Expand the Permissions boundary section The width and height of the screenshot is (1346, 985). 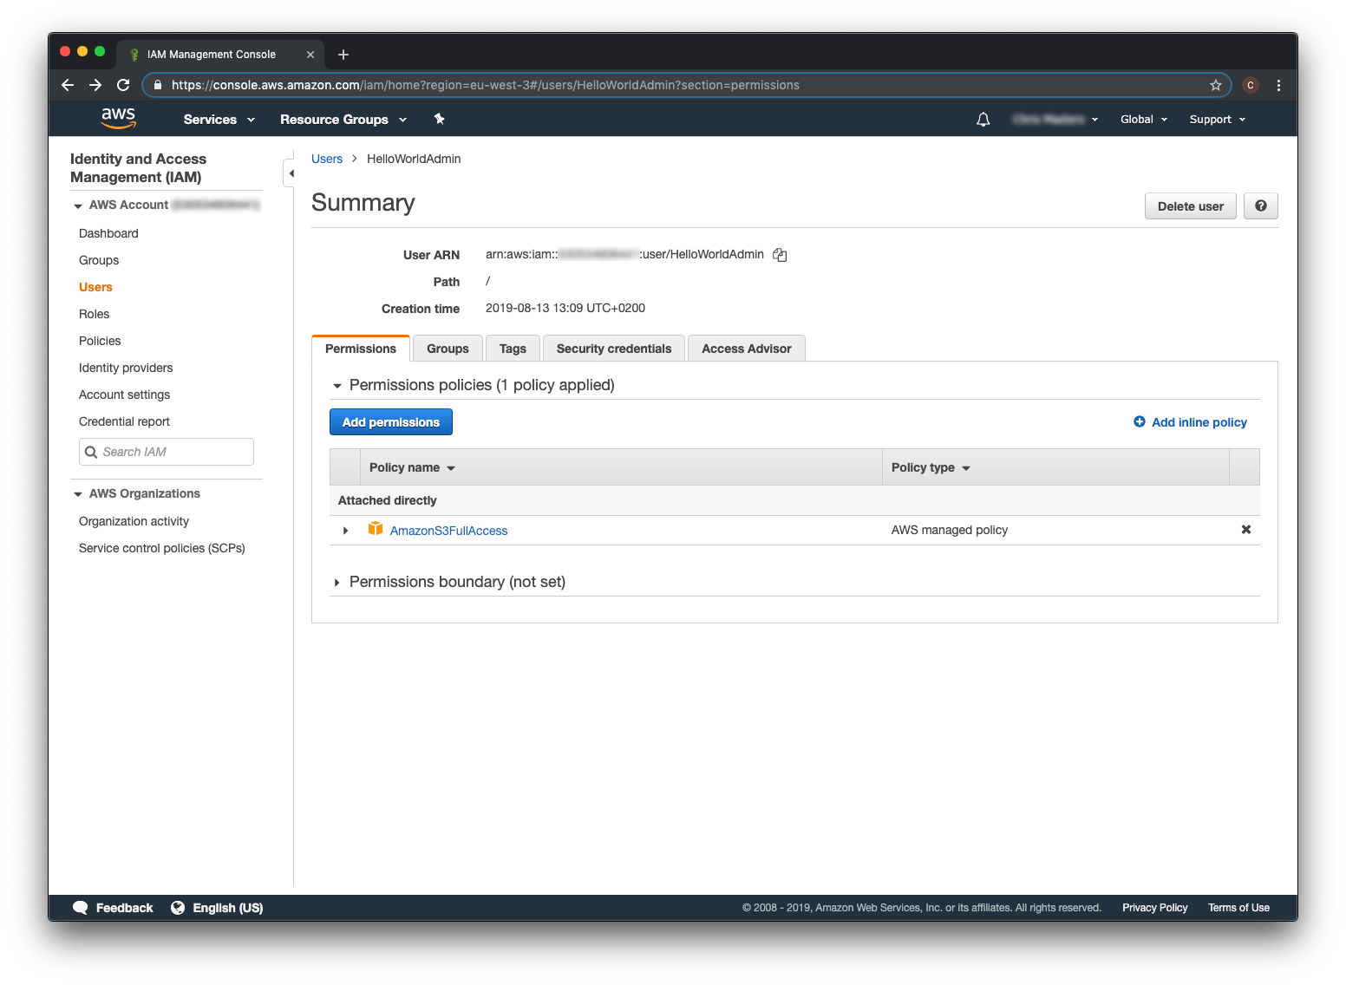pos(337,583)
